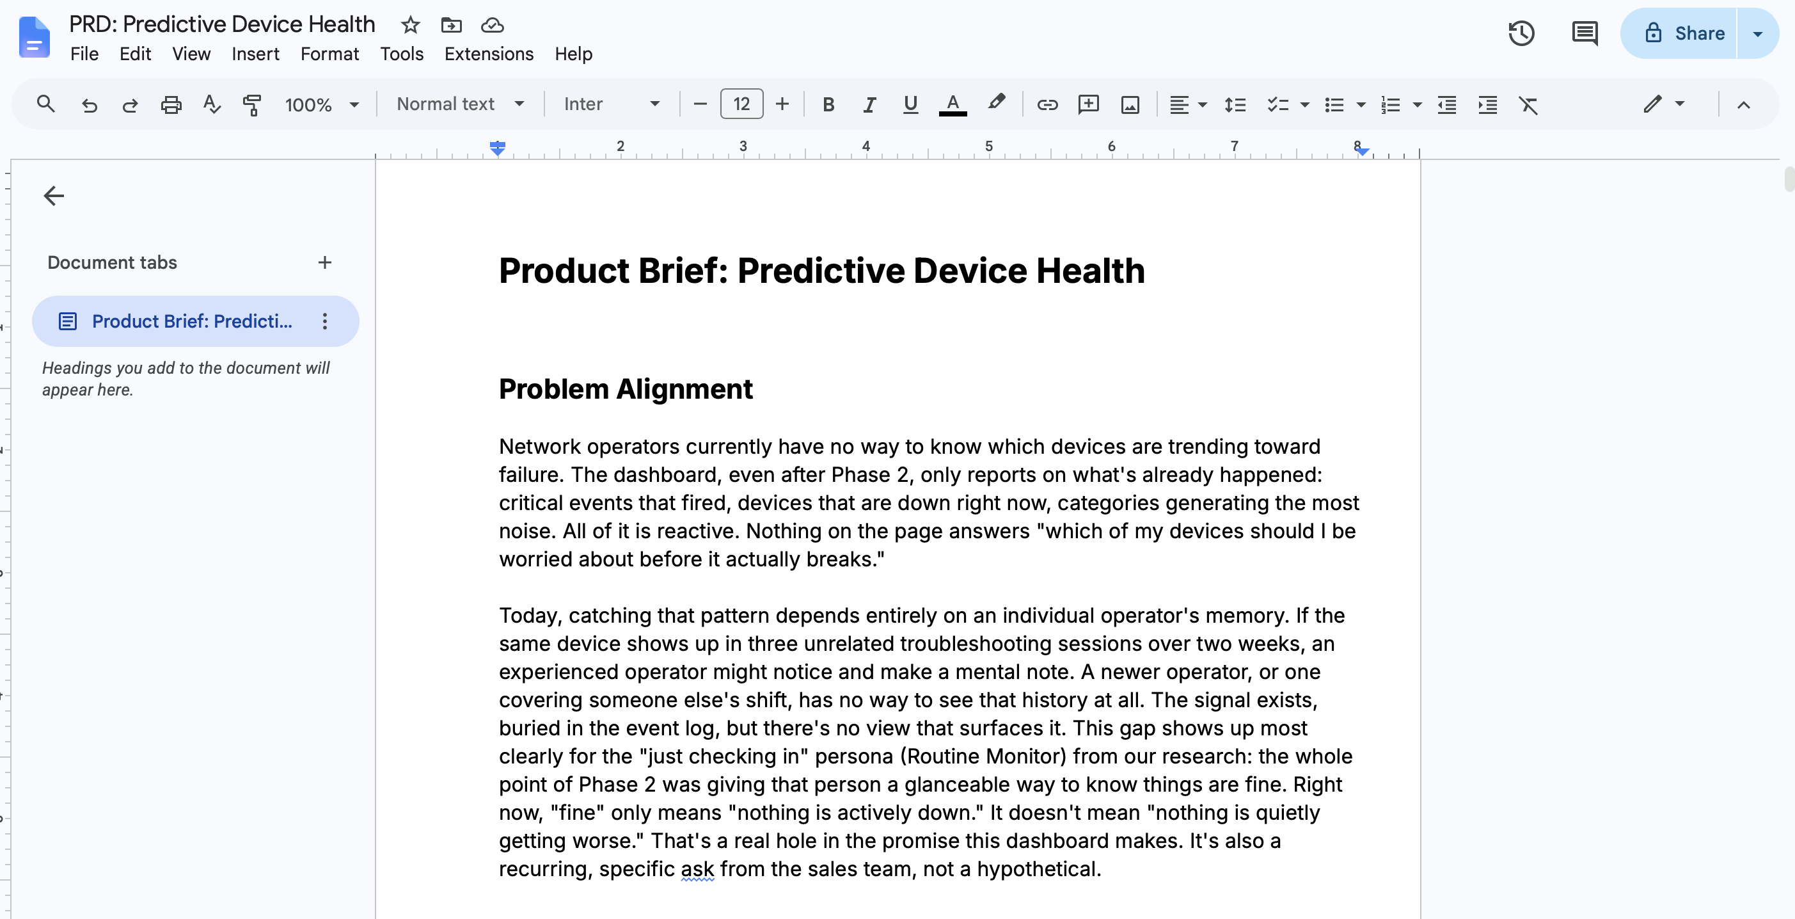The width and height of the screenshot is (1795, 919).
Task: Clear the text formatting
Action: tap(1528, 104)
